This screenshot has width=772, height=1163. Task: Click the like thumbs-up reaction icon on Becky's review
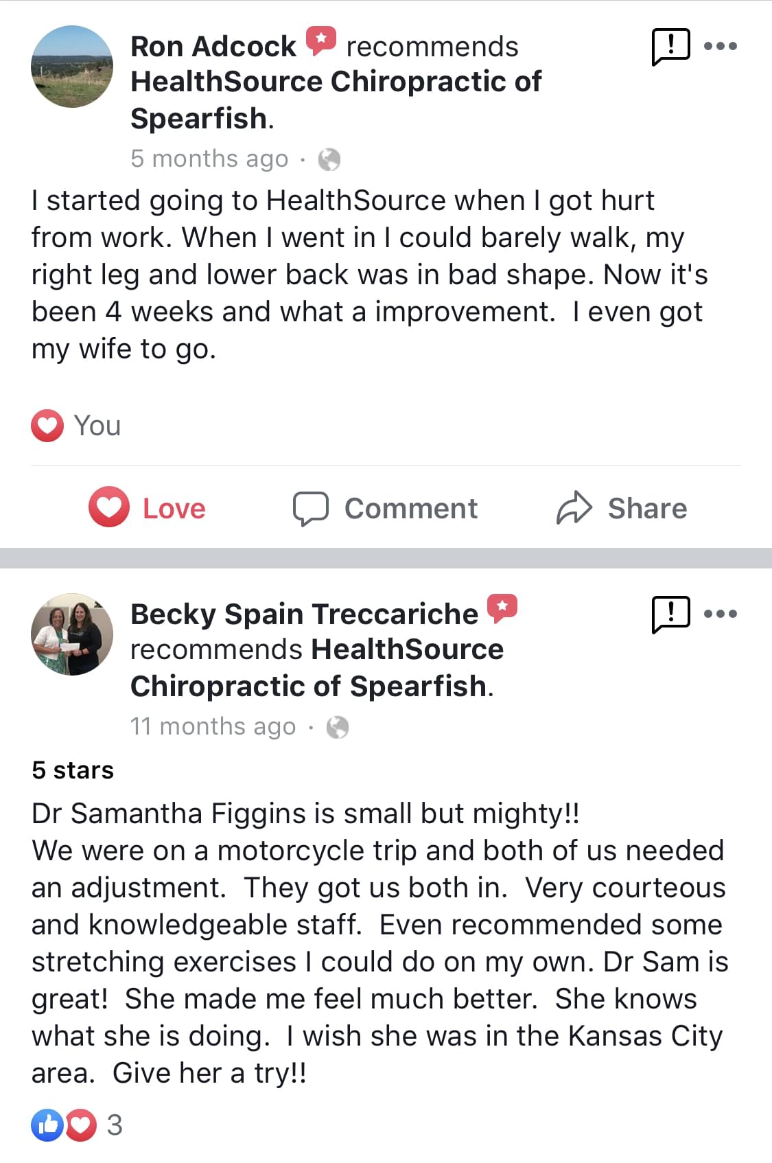click(47, 1125)
